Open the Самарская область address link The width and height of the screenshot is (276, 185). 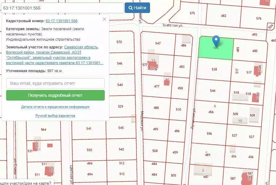(55, 55)
